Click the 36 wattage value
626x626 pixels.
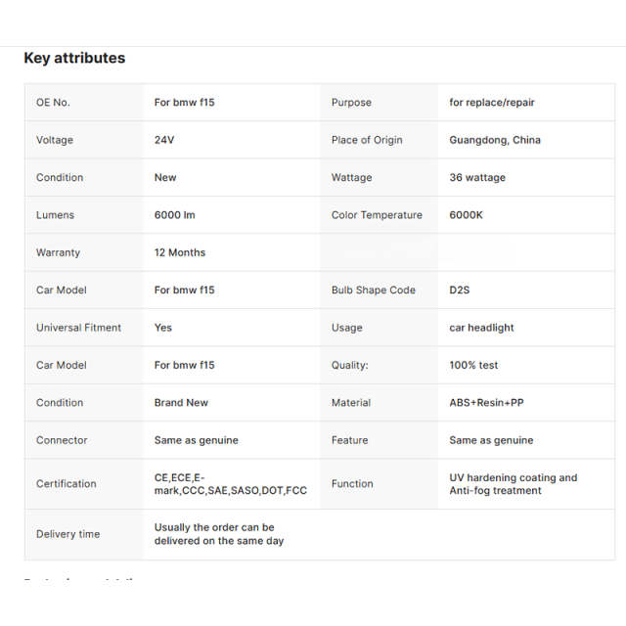point(477,178)
